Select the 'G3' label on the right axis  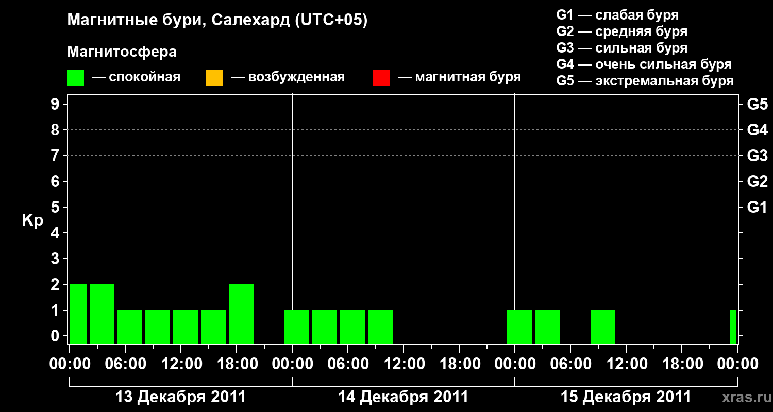[758, 156]
